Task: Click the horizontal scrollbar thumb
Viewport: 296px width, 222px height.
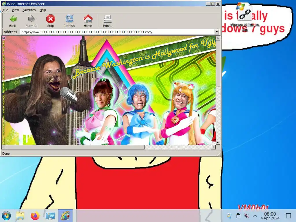Action: click(75, 147)
